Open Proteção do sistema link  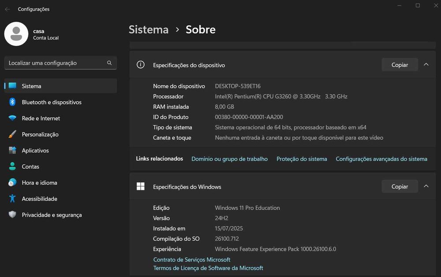(302, 159)
